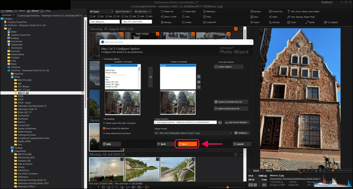
Task: Click the thumbnail size slider handle
Action: point(228,187)
